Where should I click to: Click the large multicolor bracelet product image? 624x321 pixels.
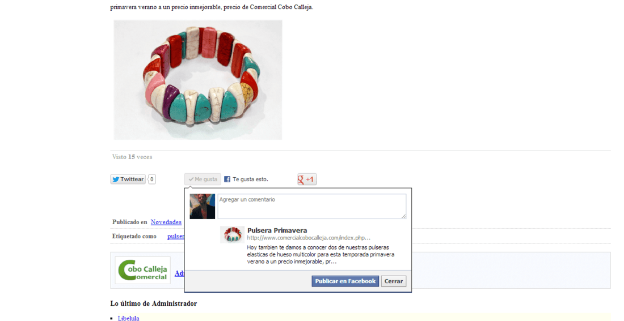(x=198, y=80)
